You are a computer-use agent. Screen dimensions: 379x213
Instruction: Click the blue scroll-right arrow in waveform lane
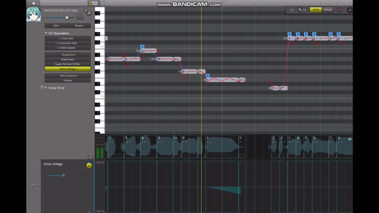(350, 139)
